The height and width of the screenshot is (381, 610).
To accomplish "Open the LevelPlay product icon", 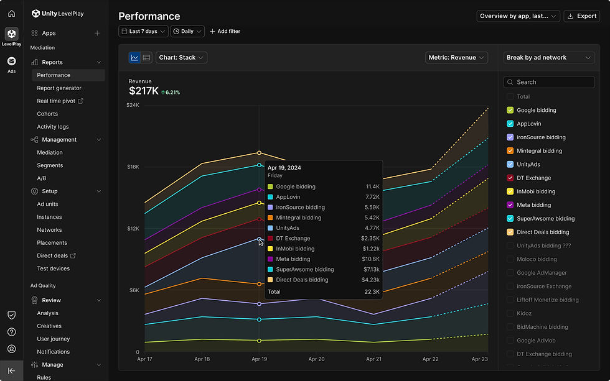I will pos(11,34).
